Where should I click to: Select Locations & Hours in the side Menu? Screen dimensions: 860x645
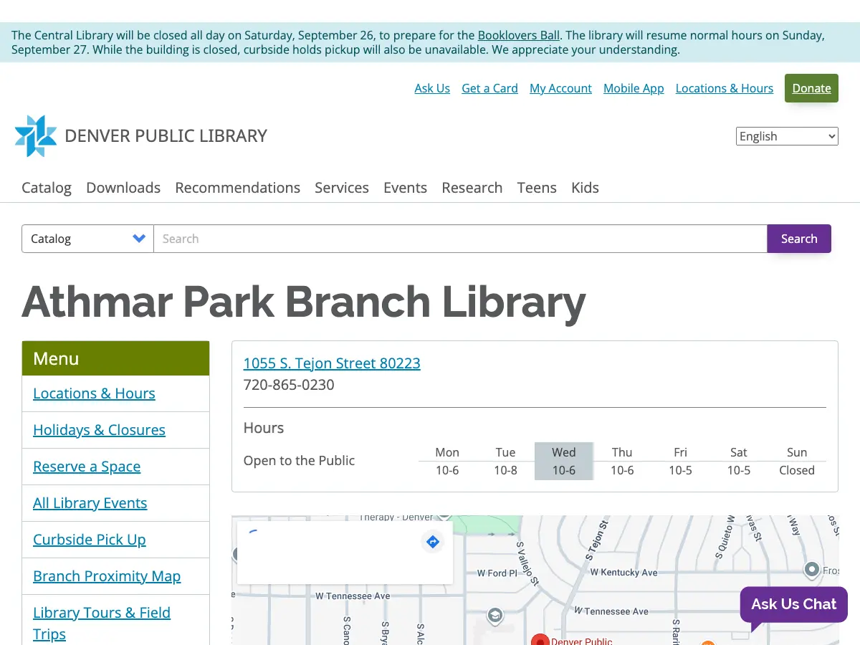coord(94,393)
